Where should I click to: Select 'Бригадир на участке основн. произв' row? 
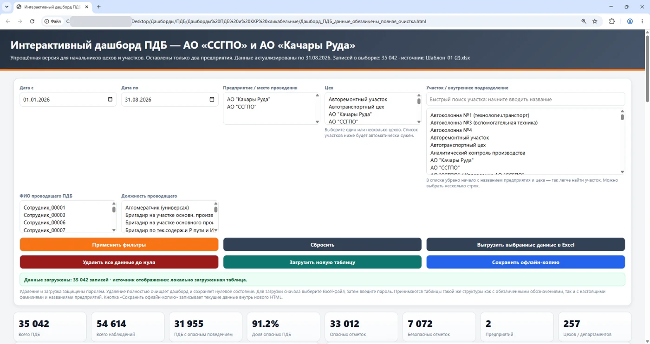[x=167, y=215]
